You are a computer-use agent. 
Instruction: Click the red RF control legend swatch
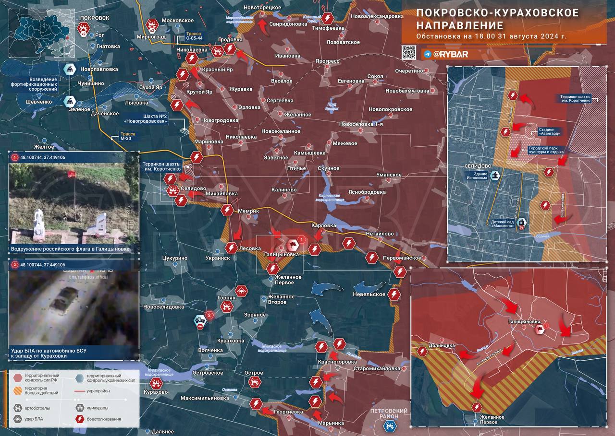pos(18,377)
